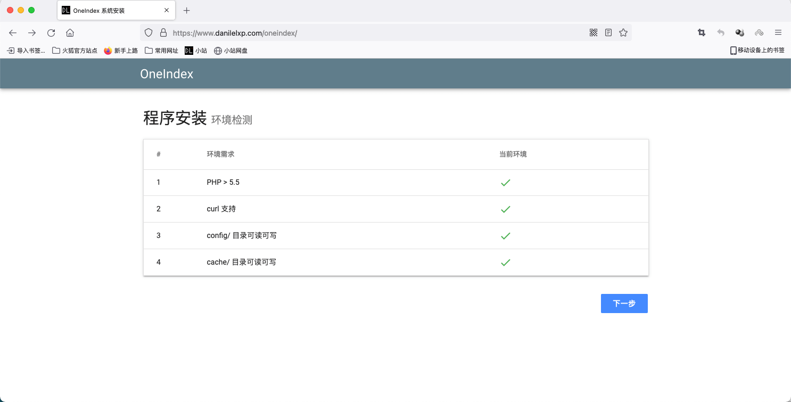The width and height of the screenshot is (791, 402).
Task: Click the tracking protection shield icon
Action: click(x=149, y=32)
